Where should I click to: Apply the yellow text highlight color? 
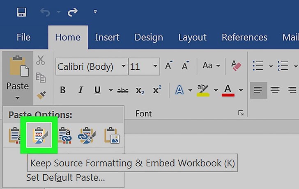point(203,90)
